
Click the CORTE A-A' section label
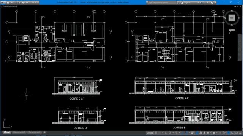click(182, 98)
